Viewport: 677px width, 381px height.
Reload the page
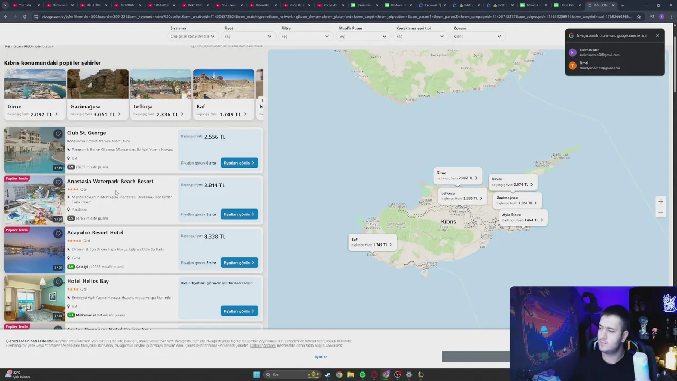coord(24,16)
